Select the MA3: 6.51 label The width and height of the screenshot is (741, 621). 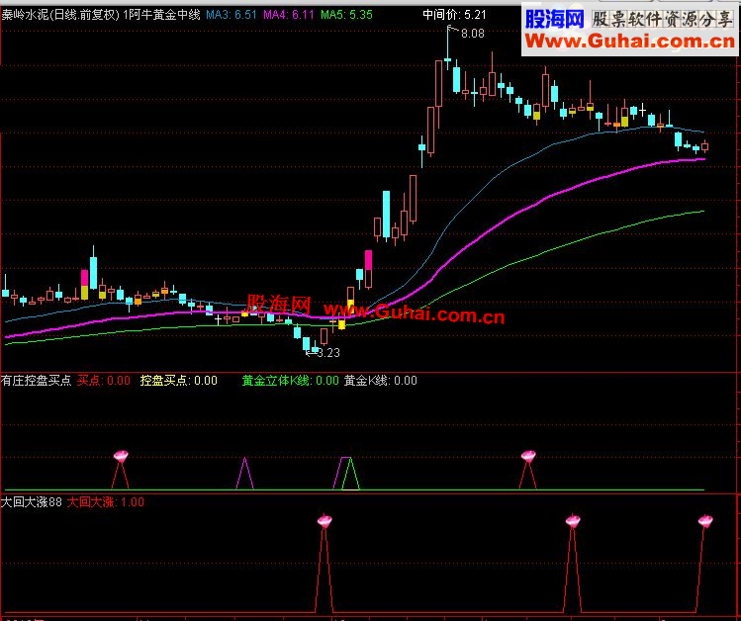232,15
